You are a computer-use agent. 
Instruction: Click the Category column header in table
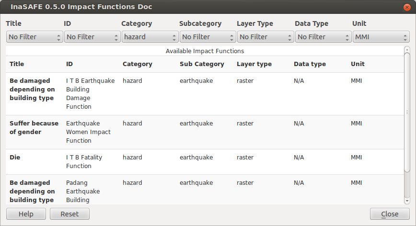(x=138, y=64)
